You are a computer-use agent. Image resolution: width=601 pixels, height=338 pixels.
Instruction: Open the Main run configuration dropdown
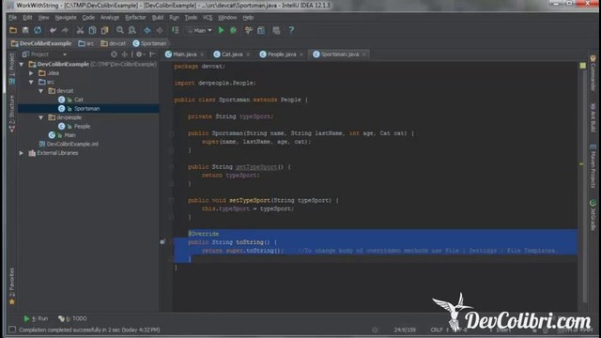(x=200, y=30)
